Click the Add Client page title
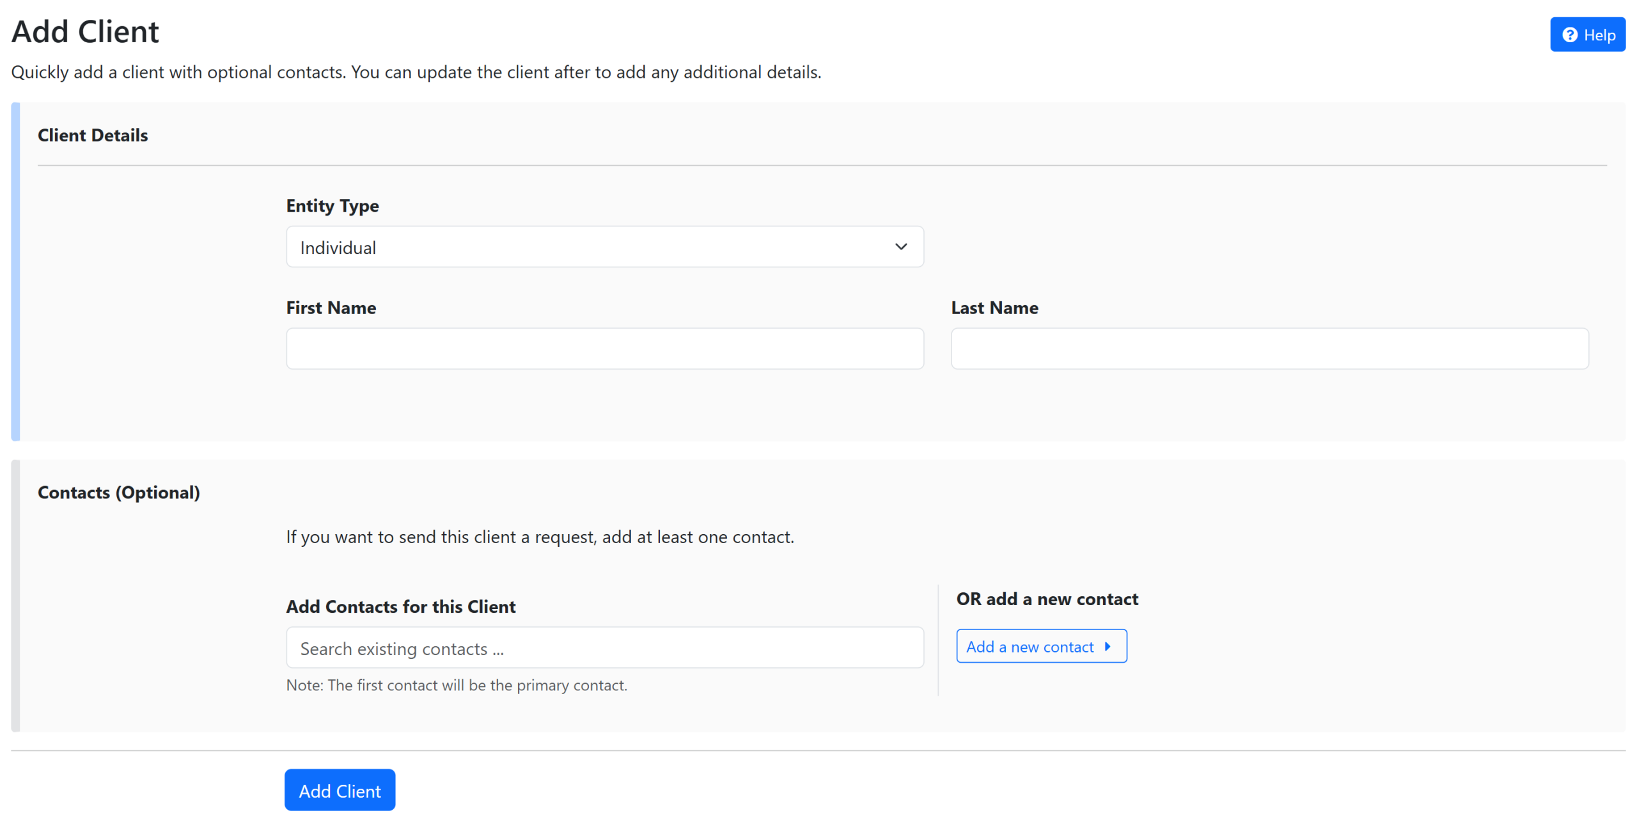 (85, 32)
